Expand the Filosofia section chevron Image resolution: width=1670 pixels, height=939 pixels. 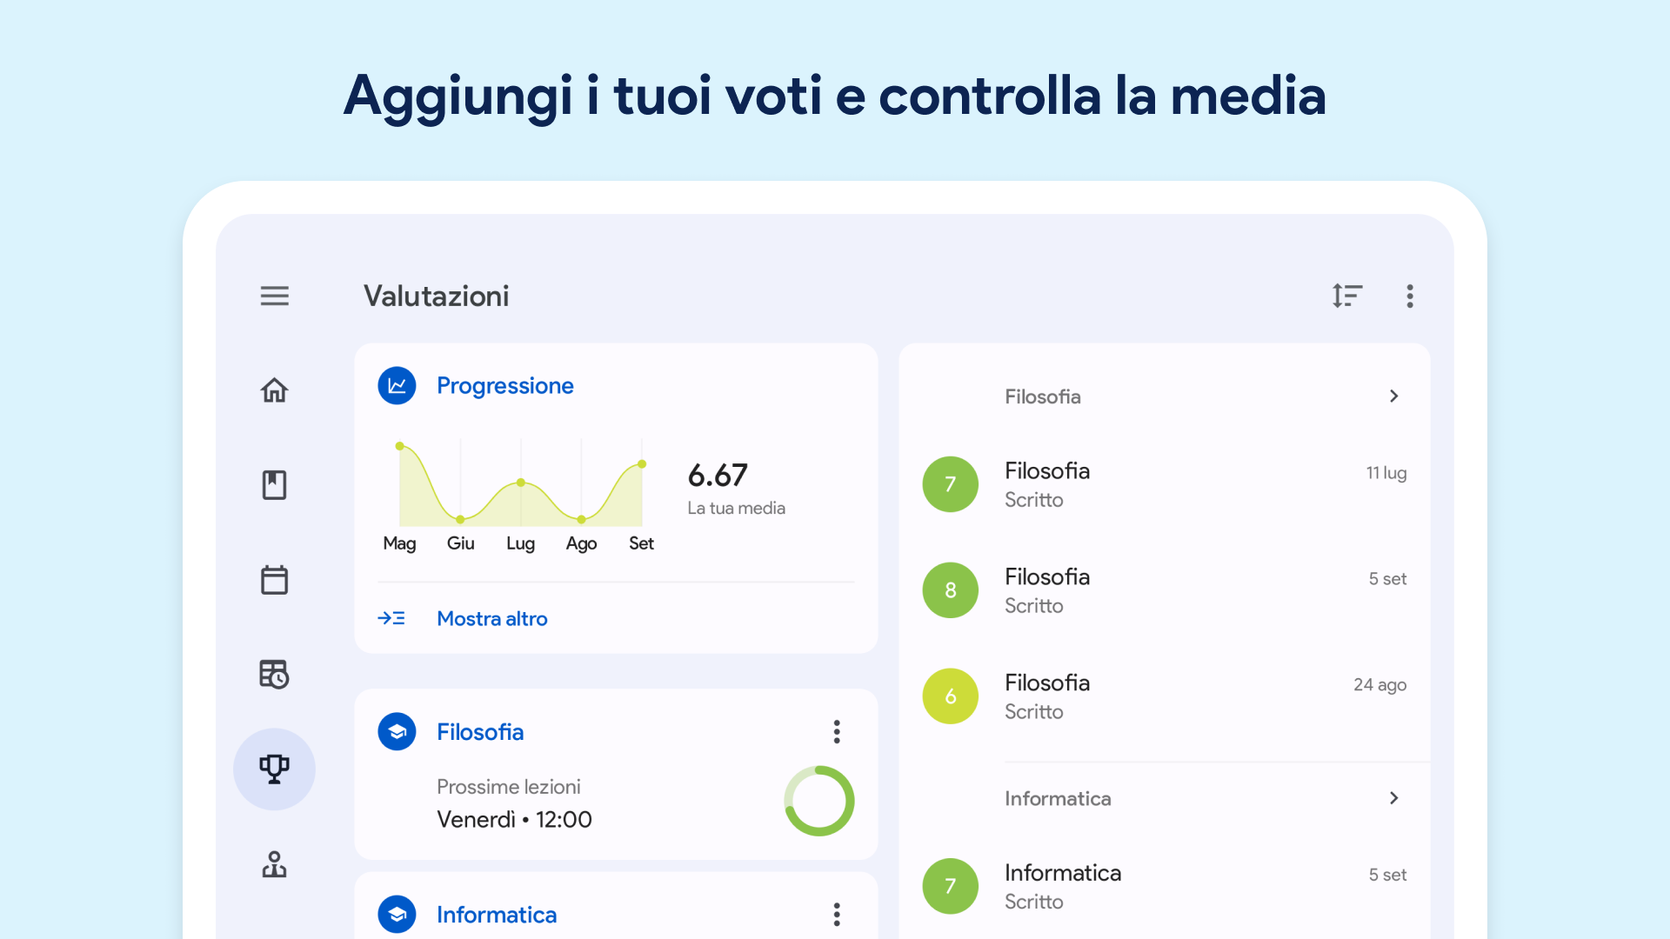click(1393, 396)
